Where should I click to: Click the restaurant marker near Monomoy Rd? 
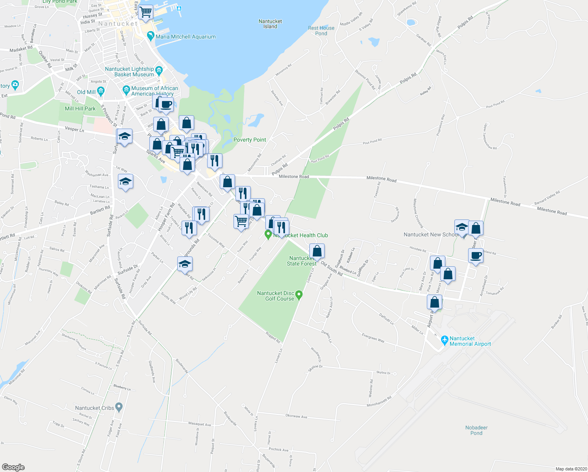(x=215, y=161)
